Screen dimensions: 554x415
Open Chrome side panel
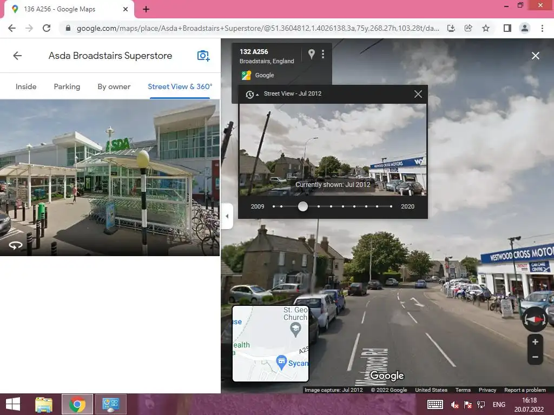507,28
